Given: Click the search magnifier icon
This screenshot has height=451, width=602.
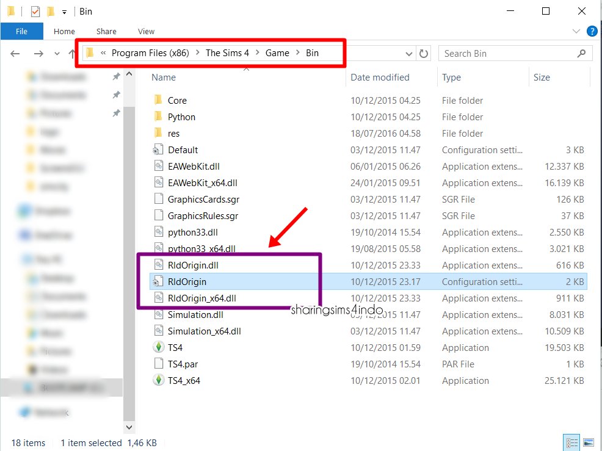Looking at the screenshot, I should tap(581, 54).
